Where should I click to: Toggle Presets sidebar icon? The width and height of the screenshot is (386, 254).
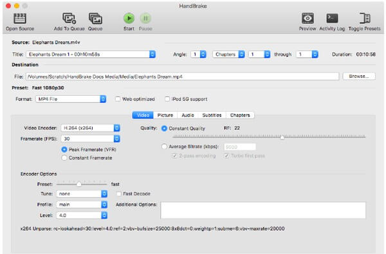click(365, 18)
